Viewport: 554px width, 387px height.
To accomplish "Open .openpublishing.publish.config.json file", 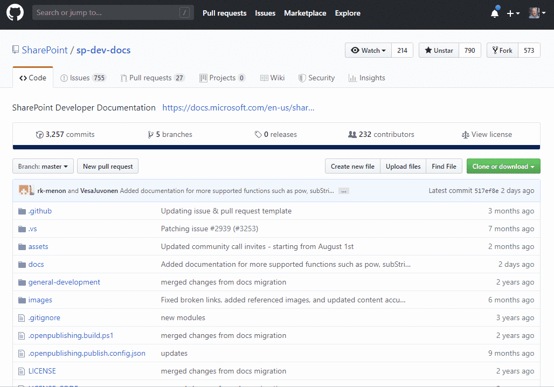I will coord(87,353).
